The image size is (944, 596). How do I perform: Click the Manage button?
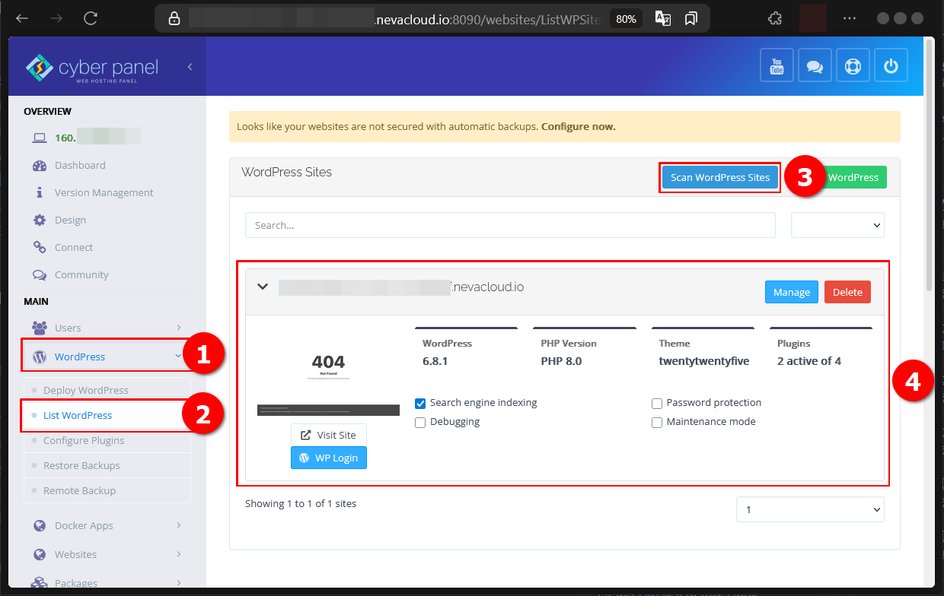click(792, 292)
